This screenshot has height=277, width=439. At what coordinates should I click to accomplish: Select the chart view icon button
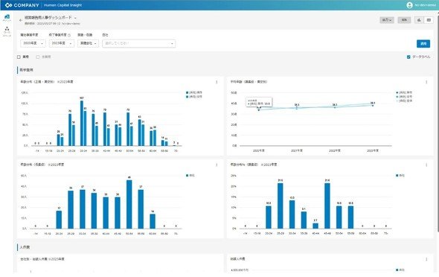[419, 20]
